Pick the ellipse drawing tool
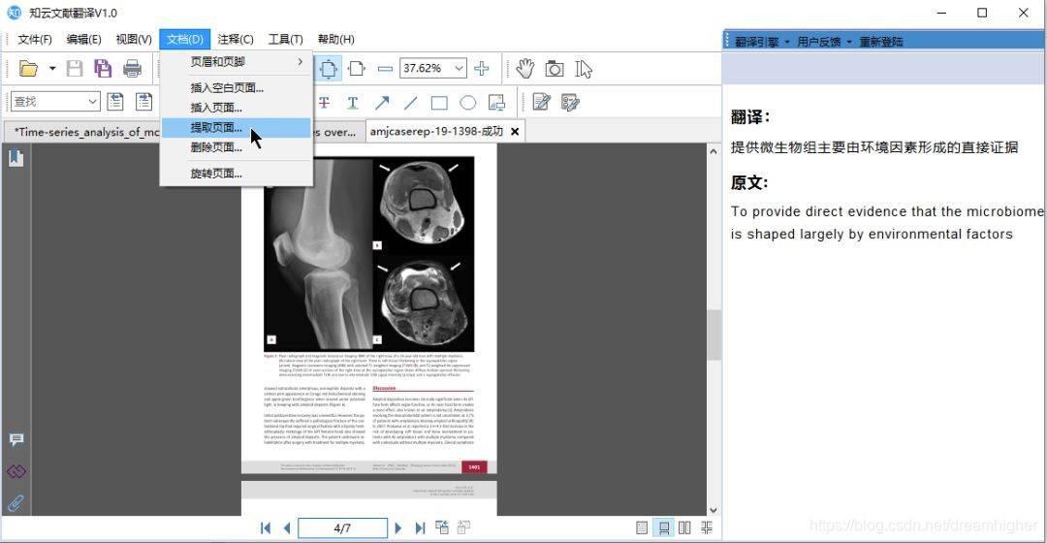Image resolution: width=1047 pixels, height=543 pixels. (x=467, y=103)
